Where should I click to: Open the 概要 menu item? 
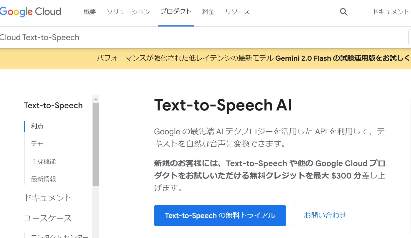(x=90, y=12)
